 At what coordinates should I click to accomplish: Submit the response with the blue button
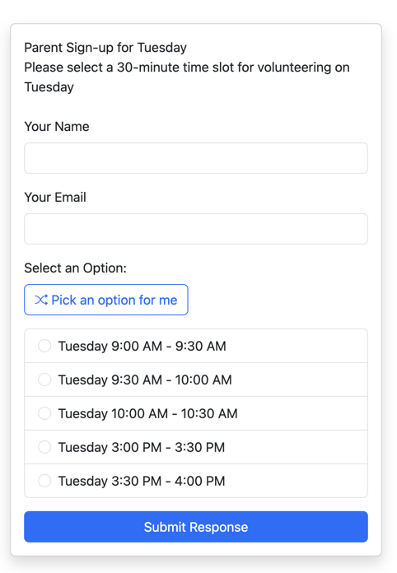[196, 527]
